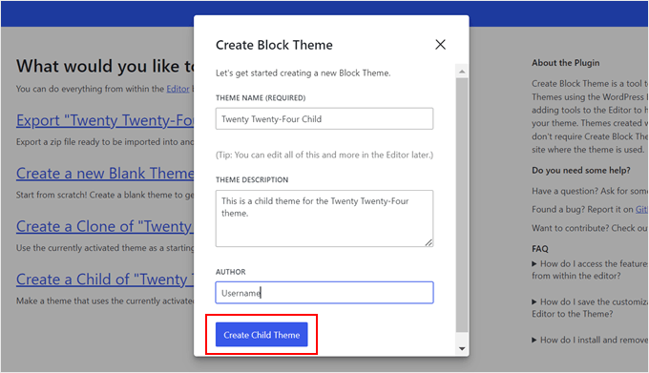Click the dialog scrollbar down arrow

click(x=462, y=349)
